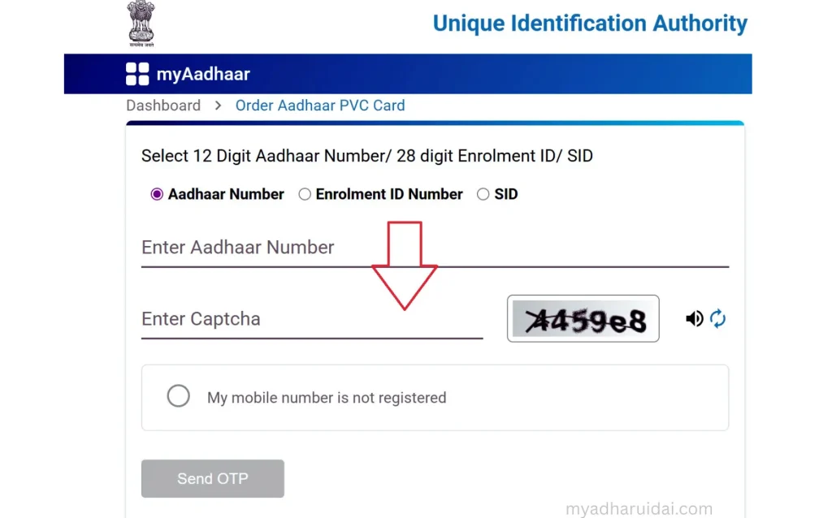The image size is (832, 518).
Task: Refresh the captcha using the reload icon
Action: 718,318
